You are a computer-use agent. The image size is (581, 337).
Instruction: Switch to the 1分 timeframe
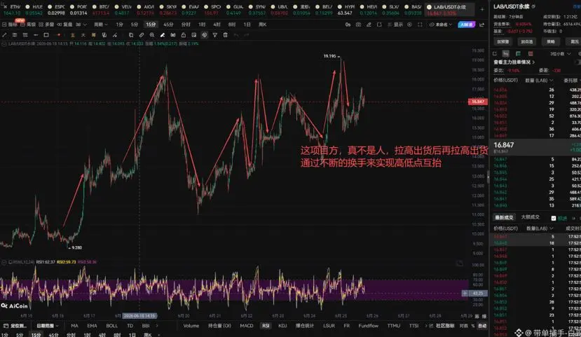[119, 25]
